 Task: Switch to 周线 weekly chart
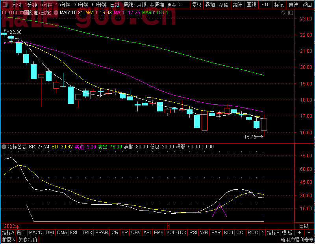[x=128, y=5]
